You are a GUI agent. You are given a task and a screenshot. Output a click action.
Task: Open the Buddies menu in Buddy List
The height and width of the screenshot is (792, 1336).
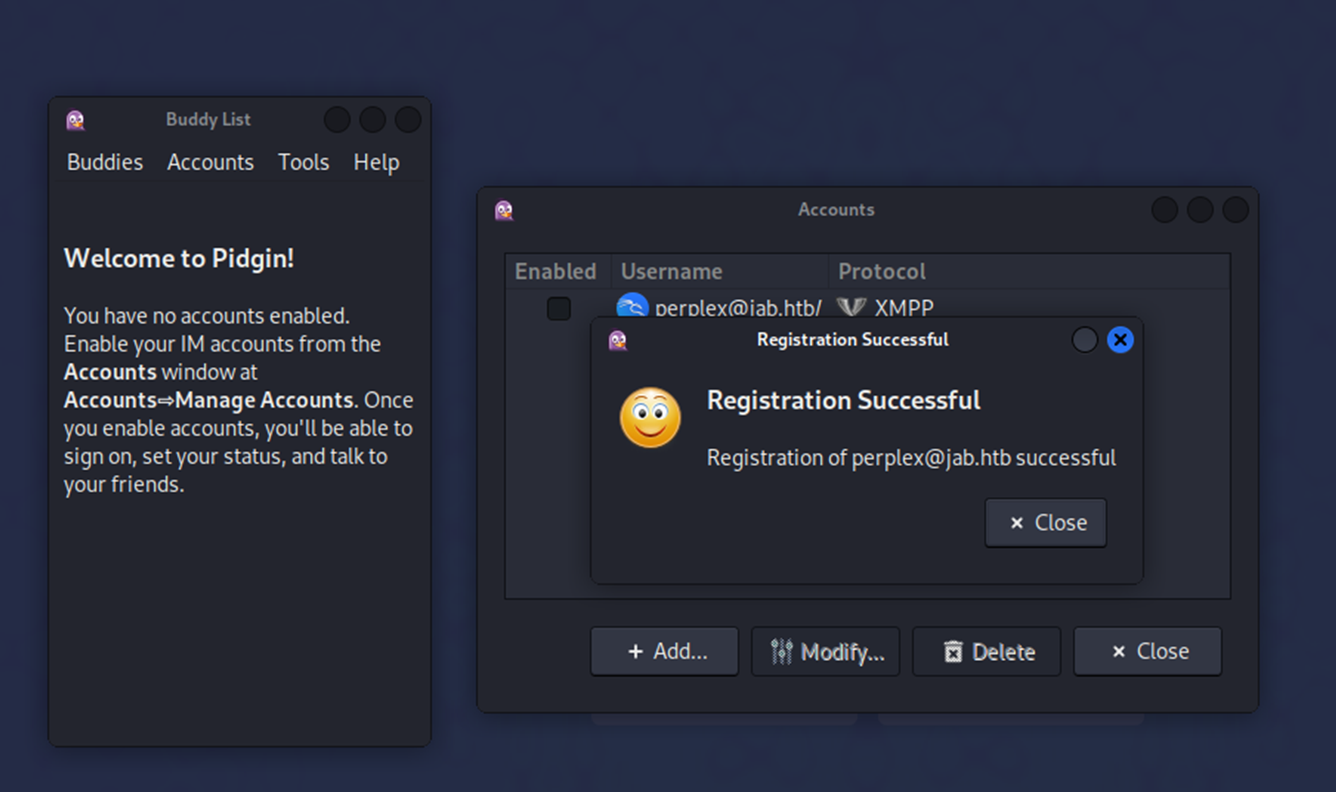[x=105, y=162]
